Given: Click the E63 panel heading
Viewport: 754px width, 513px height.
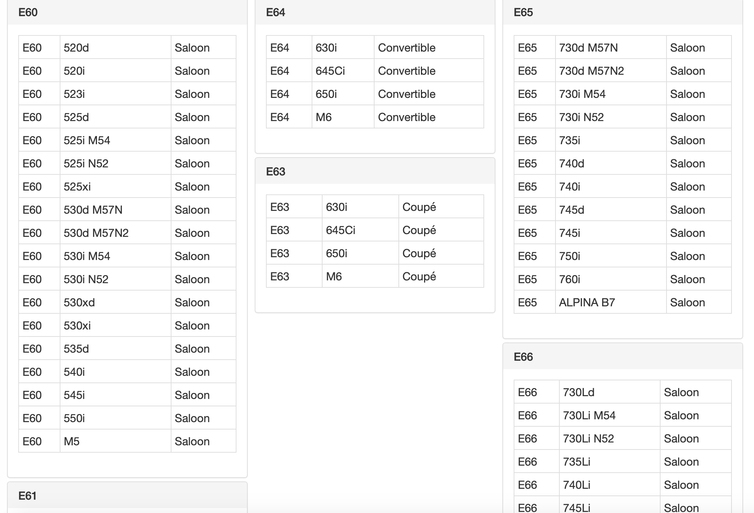Looking at the screenshot, I should [x=375, y=171].
